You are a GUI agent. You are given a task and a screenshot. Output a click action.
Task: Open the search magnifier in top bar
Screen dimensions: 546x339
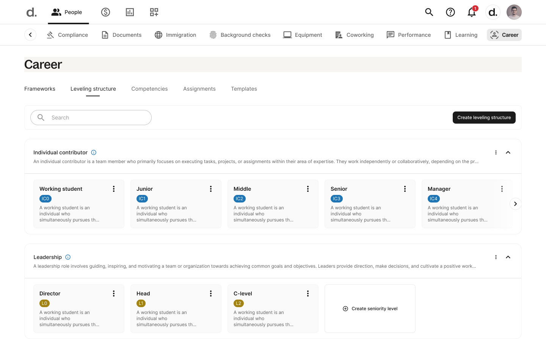[x=429, y=12]
